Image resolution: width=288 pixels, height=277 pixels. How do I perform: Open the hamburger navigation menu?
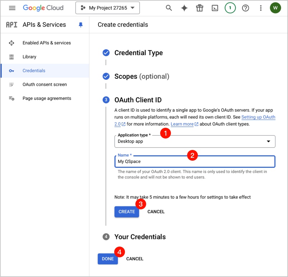tap(12, 8)
